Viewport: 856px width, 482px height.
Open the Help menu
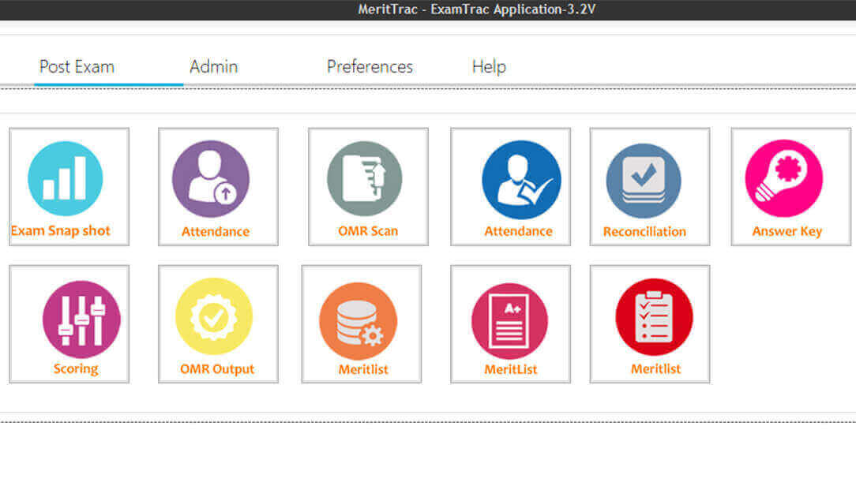click(489, 66)
